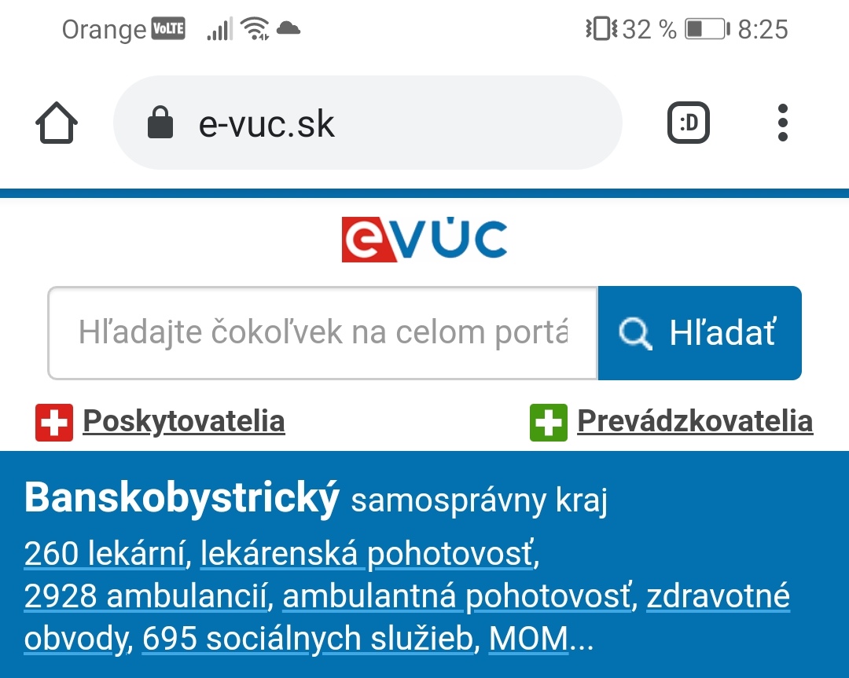Click the green cross Prevádzkovatelia icon
The image size is (849, 678).
click(x=549, y=423)
